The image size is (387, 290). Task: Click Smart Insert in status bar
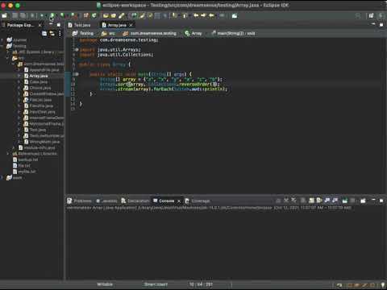click(156, 284)
